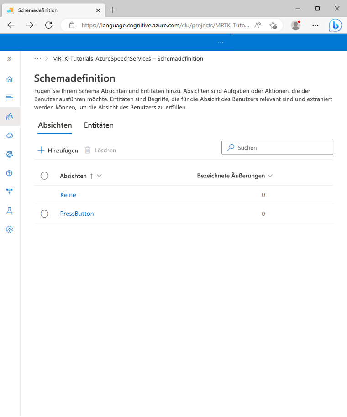347x417 pixels.
Task: Open the PressButton intent link
Action: click(77, 214)
